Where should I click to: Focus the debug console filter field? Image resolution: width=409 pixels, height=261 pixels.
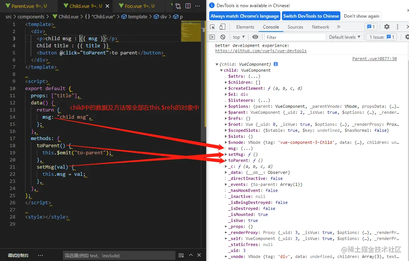(119, 255)
